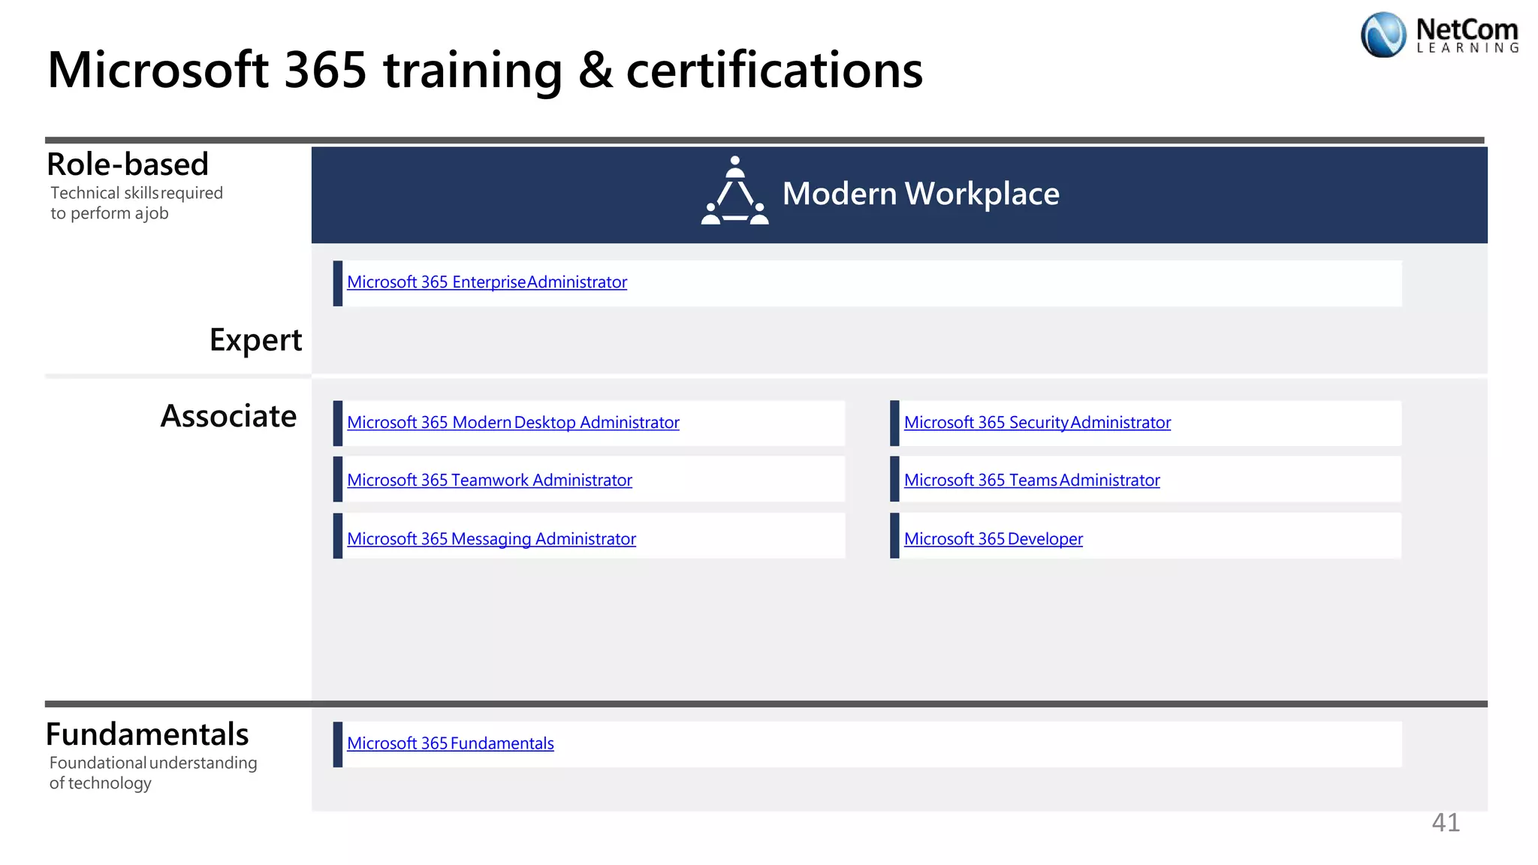Click the Expert level label
Screen dimensions: 1538x865
(x=255, y=340)
